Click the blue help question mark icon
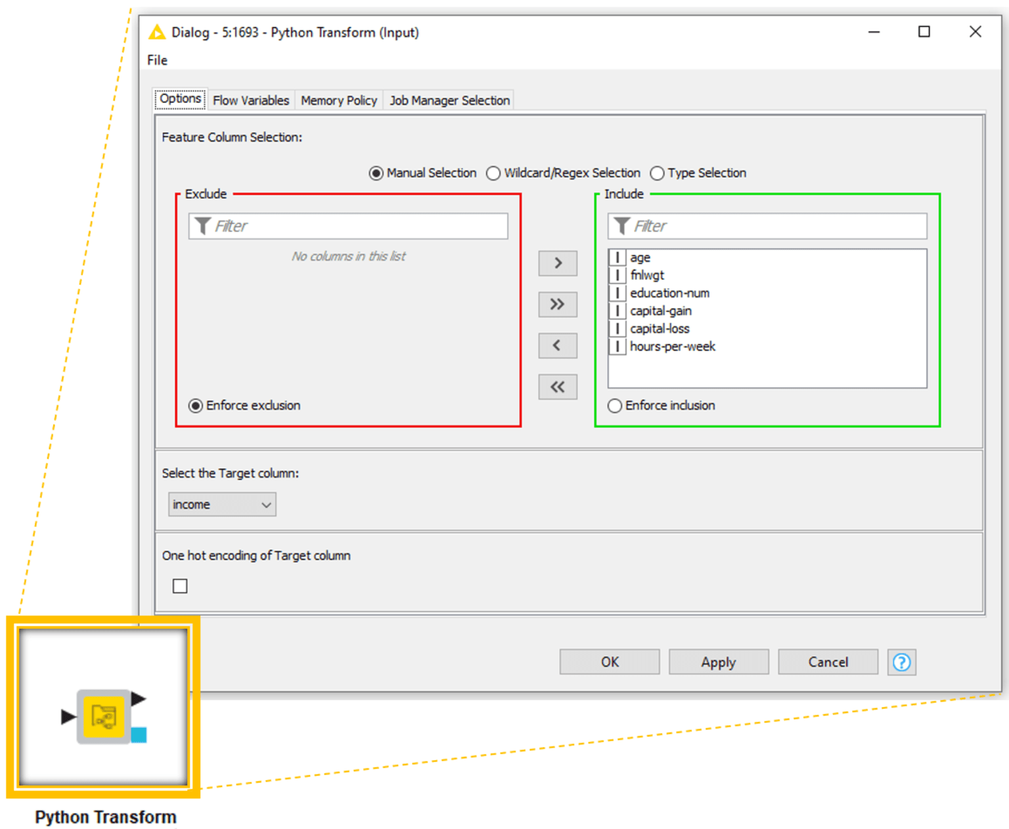This screenshot has height=829, width=1009. [902, 662]
